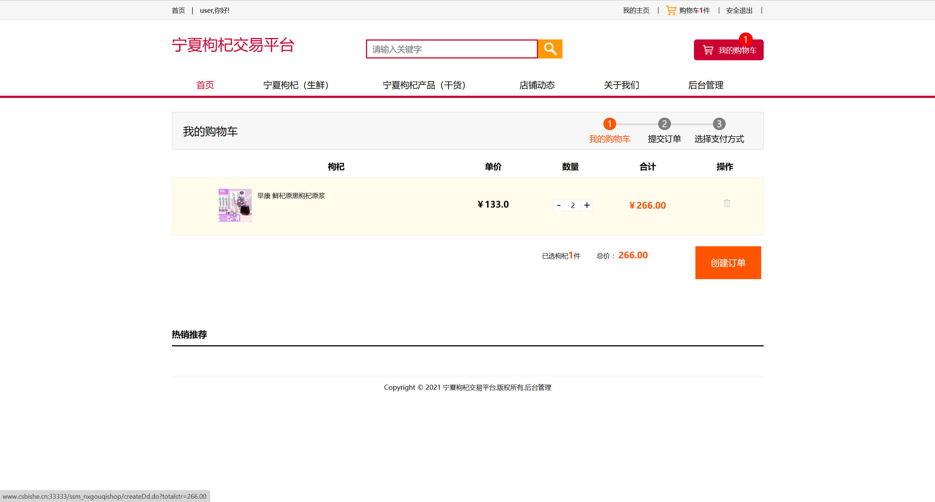
Task: Delete item using trash can icon
Action: point(727,203)
